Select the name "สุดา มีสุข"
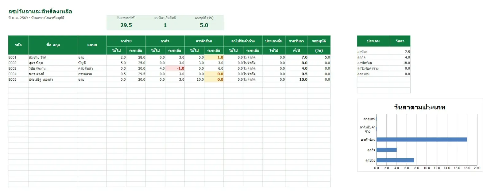The image size is (491, 195). tap(36, 63)
